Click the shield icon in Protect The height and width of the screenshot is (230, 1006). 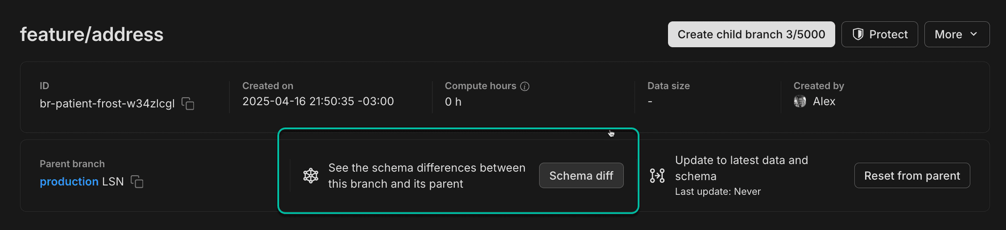[x=858, y=35]
